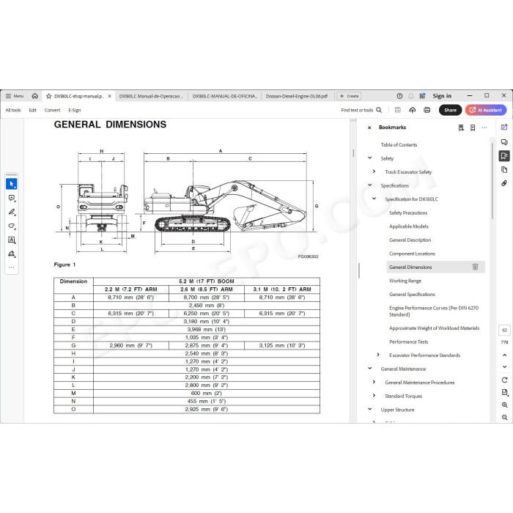Click the add new bookmark icon
Image resolution: width=513 pixels, height=513 pixels.
(x=473, y=128)
